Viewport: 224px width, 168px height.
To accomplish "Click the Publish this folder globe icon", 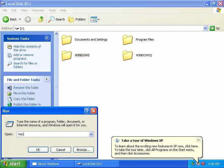I will click(10, 104).
